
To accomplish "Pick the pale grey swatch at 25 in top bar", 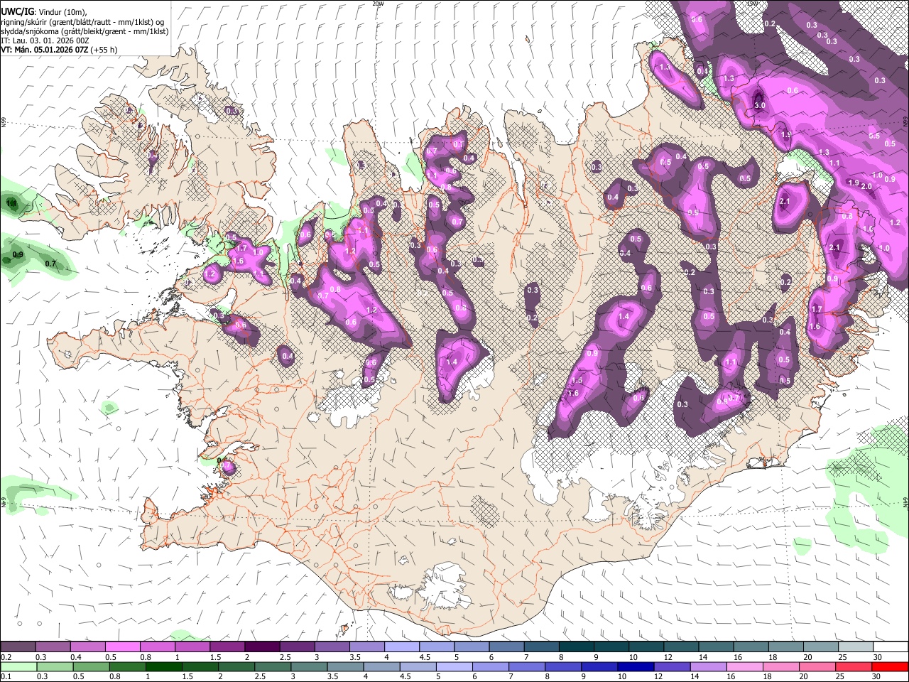I will [x=856, y=647].
